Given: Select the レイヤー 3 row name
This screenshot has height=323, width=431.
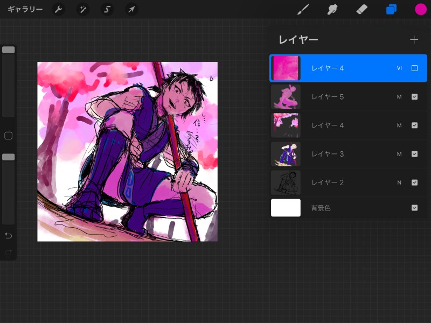Looking at the screenshot, I should [x=328, y=154].
